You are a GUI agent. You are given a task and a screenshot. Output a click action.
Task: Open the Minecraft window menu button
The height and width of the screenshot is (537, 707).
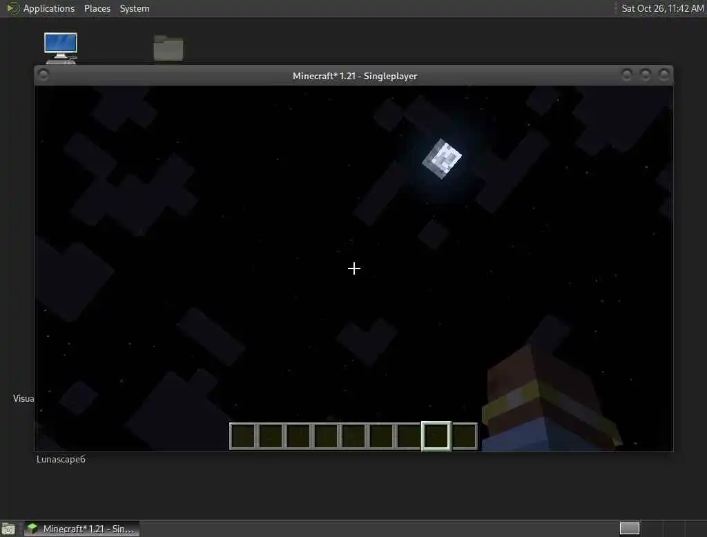click(x=43, y=75)
